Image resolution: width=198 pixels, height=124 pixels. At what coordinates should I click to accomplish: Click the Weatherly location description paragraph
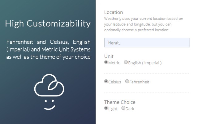144,24
